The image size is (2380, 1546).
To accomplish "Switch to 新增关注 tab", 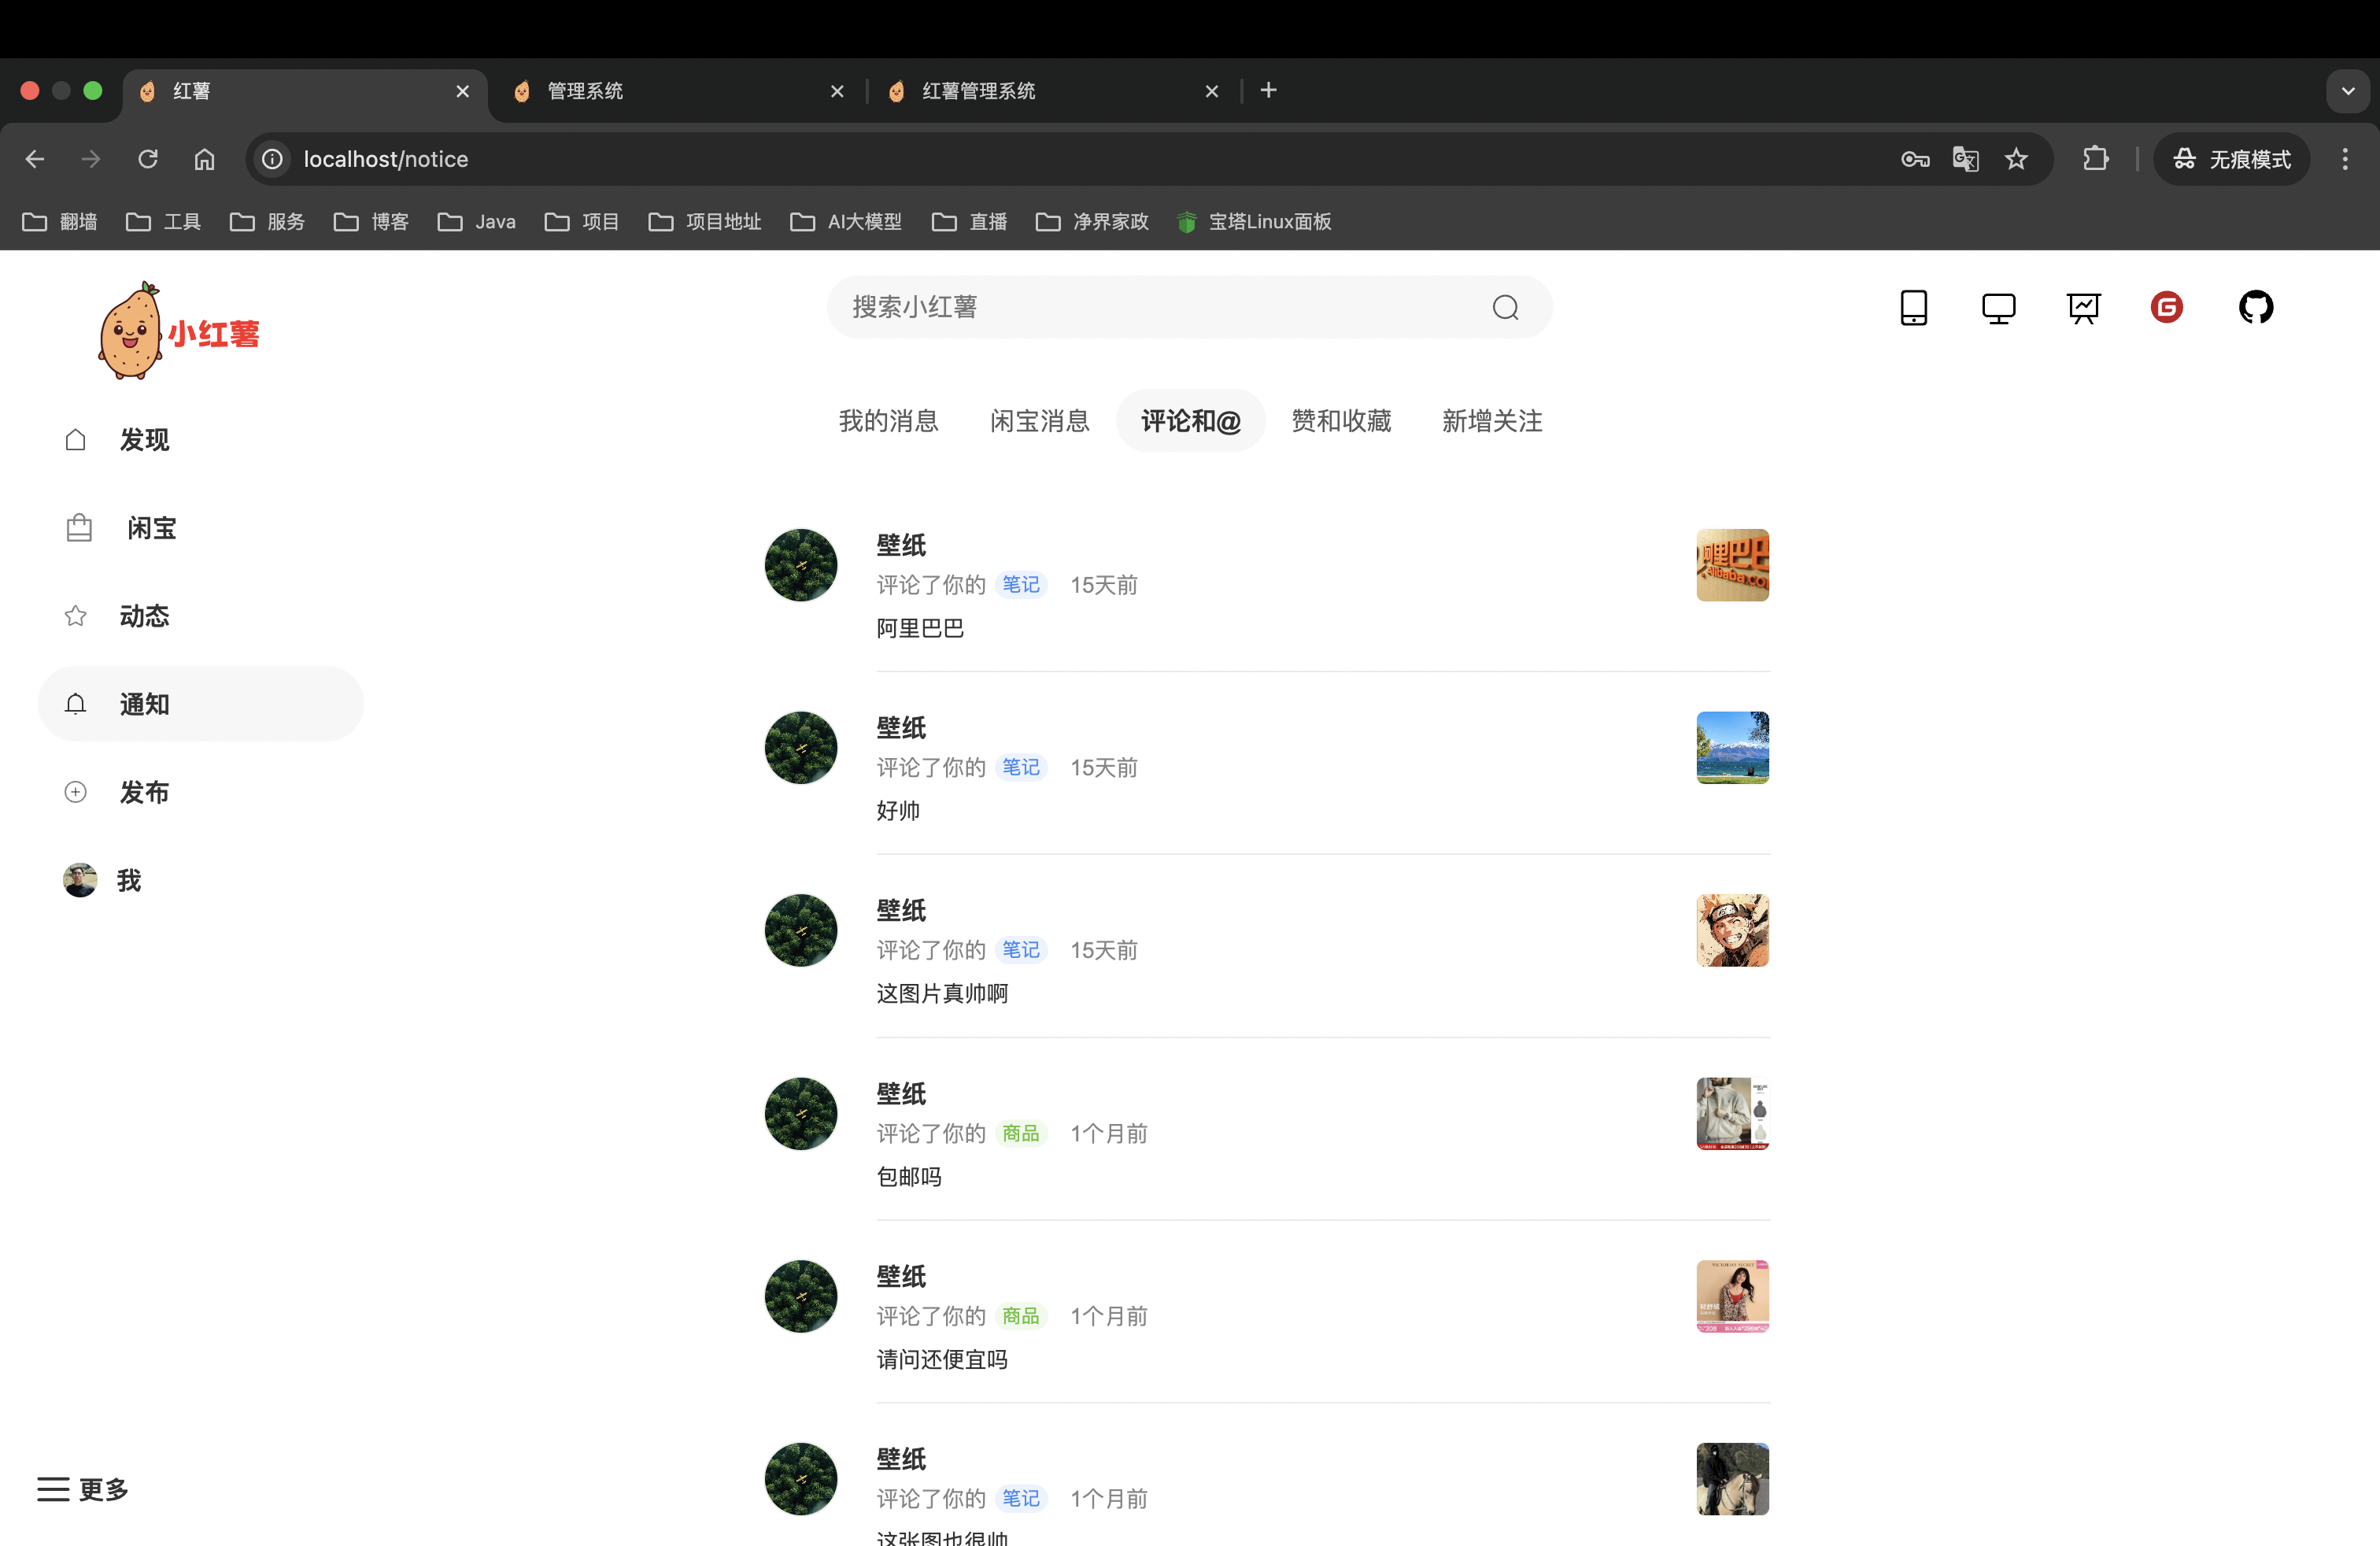I will (1492, 421).
